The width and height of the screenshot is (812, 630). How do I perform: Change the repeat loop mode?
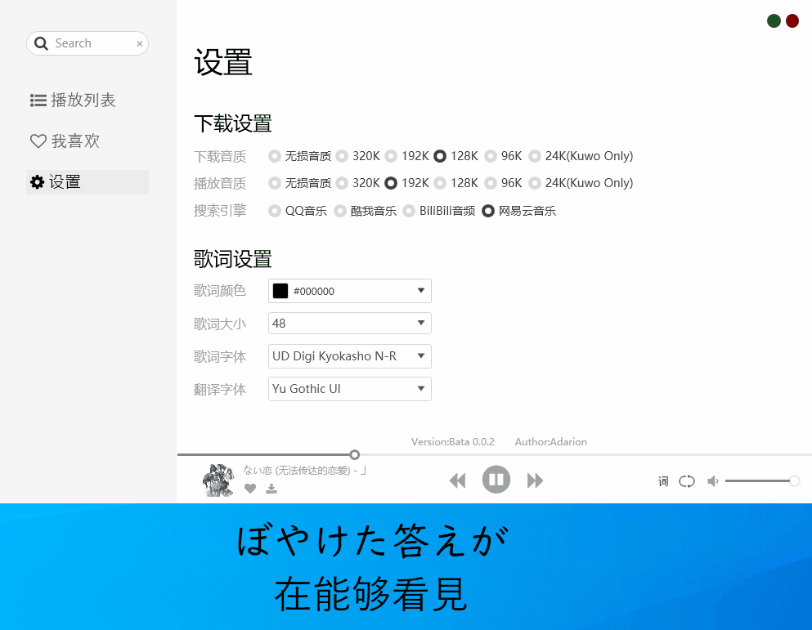coord(687,481)
